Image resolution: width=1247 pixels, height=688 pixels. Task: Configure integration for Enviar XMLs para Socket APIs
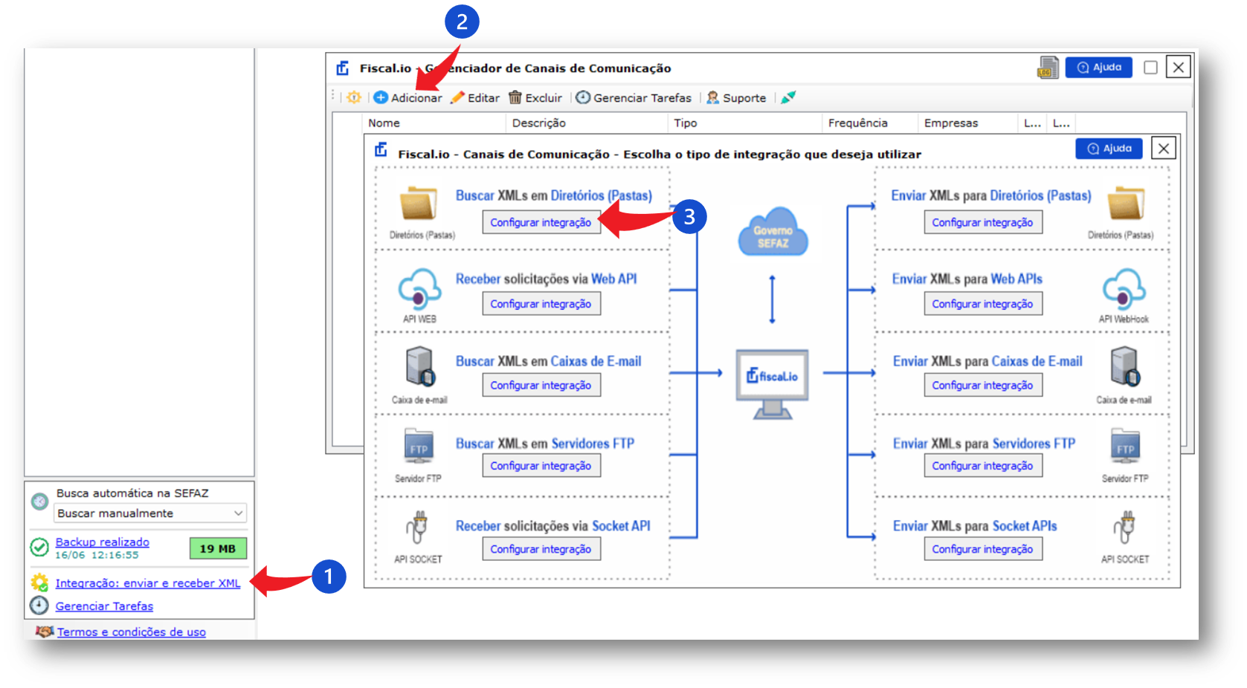(x=983, y=549)
